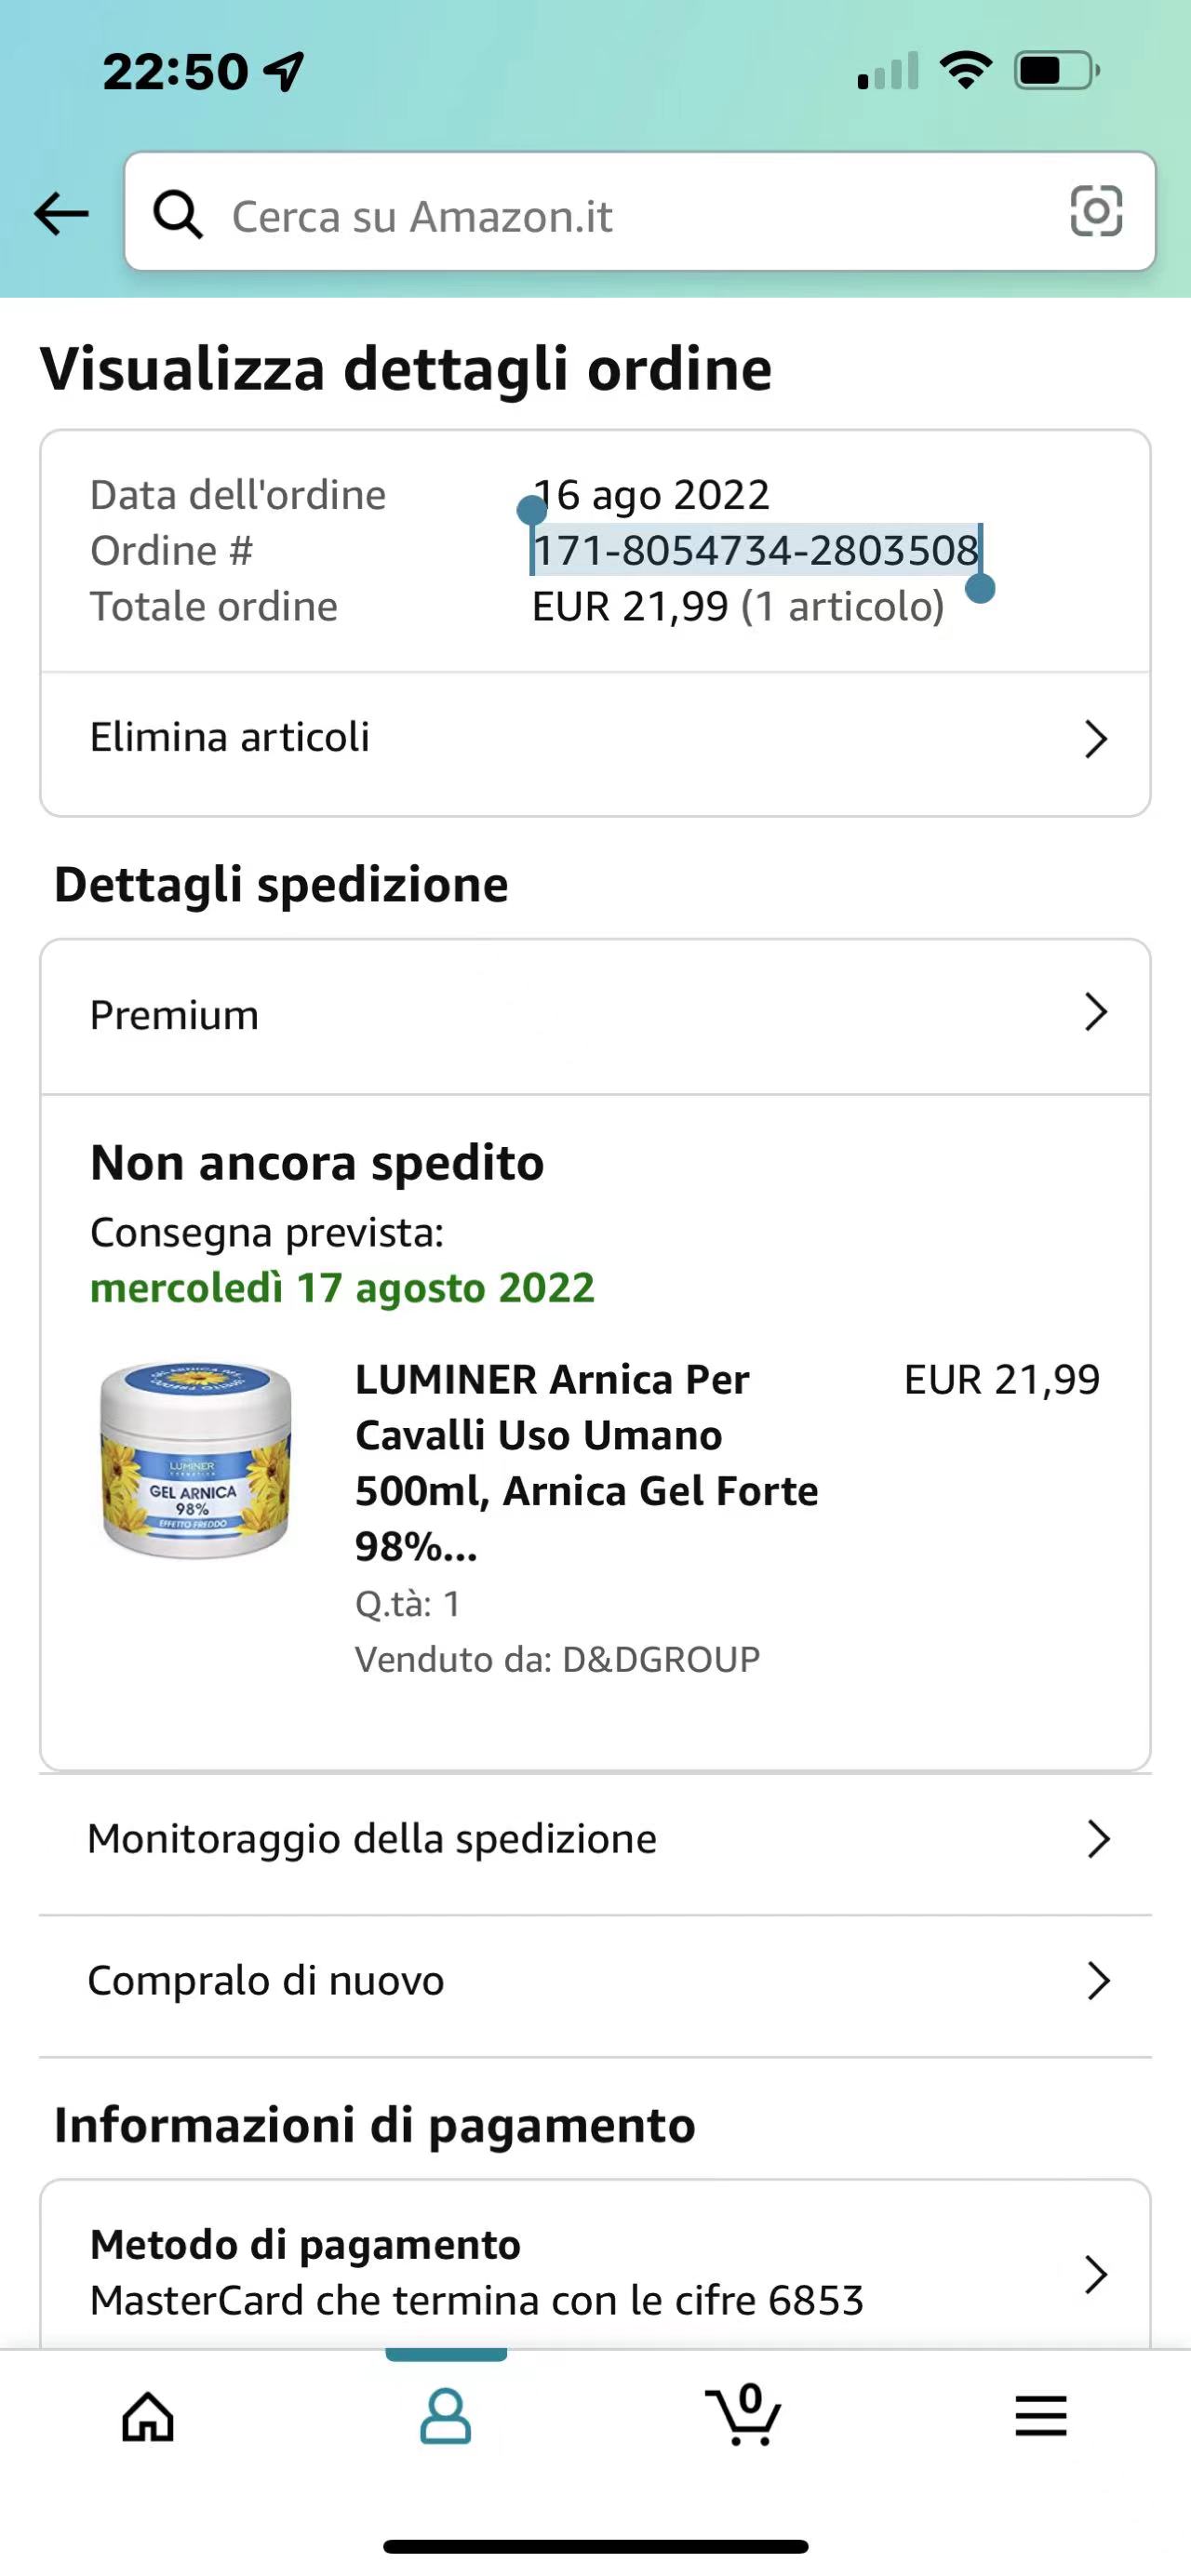The width and height of the screenshot is (1191, 2576).
Task: Open the shopping cart icon
Action: [744, 2416]
